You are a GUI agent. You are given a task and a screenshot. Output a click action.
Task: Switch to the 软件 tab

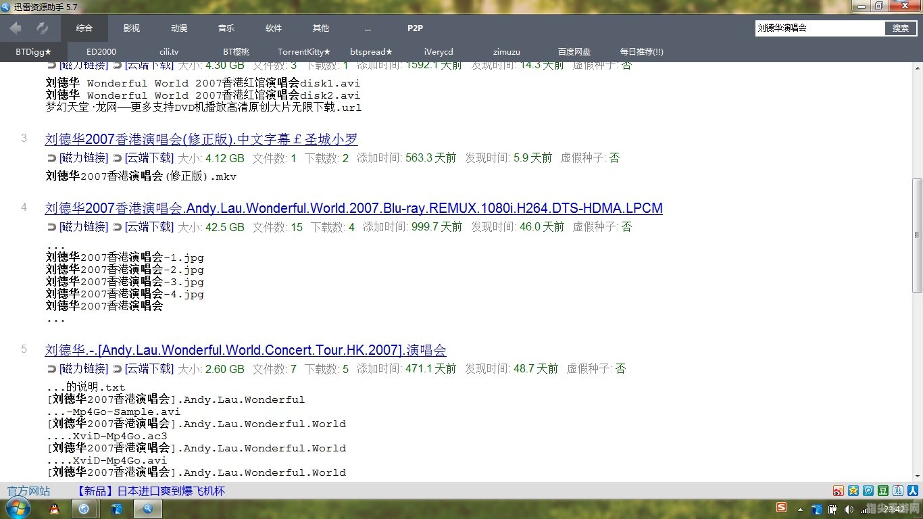click(x=274, y=28)
